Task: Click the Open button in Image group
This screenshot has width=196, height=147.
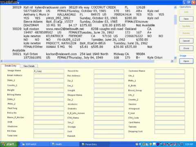Action: click(186, 61)
